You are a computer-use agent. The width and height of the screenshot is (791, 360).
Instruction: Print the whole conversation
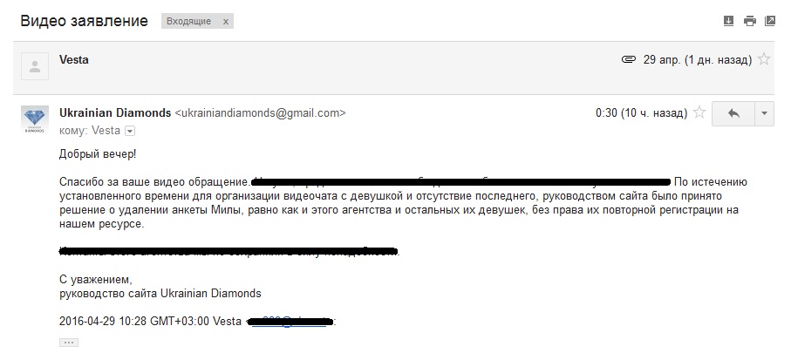749,21
